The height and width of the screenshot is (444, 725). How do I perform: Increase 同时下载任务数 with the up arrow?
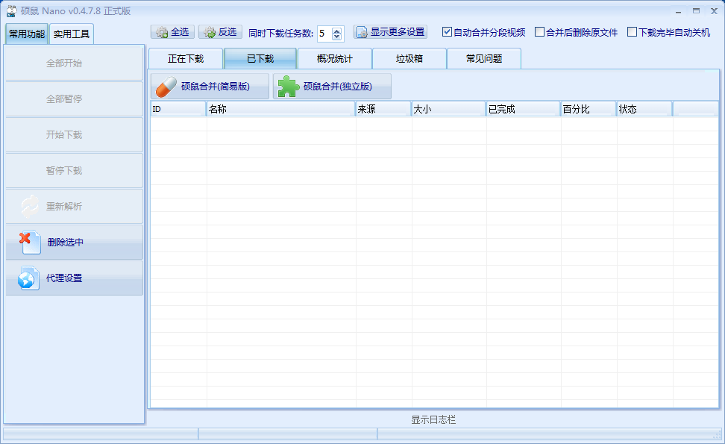point(336,31)
